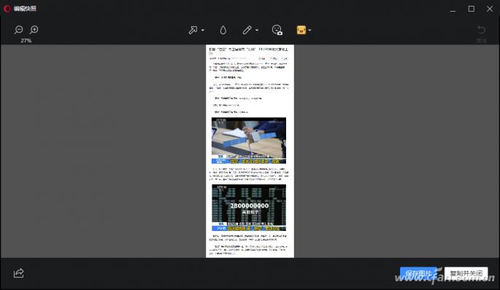Click the captured webpage snapshot preview

tap(250, 152)
